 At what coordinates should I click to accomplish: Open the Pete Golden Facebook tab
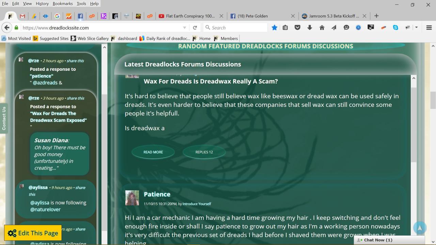[252, 16]
